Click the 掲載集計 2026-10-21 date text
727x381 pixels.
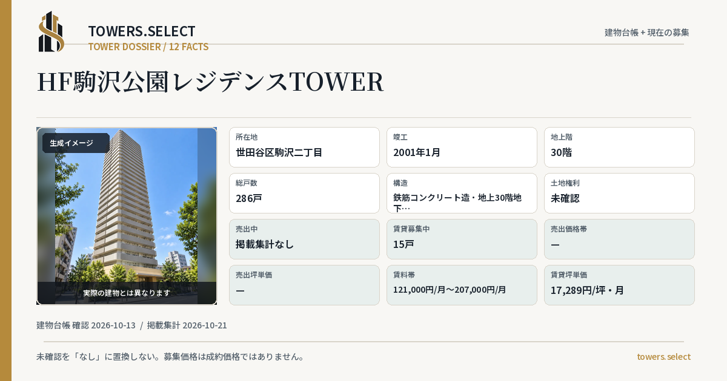tap(187, 325)
